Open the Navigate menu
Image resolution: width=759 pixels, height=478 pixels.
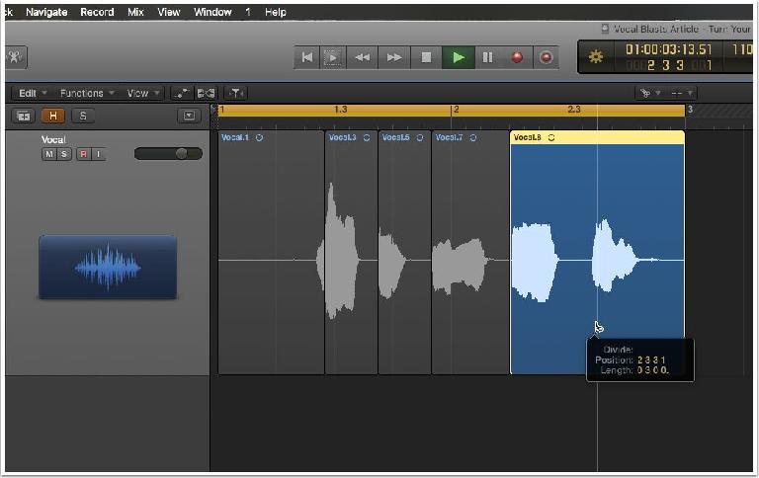tap(46, 12)
